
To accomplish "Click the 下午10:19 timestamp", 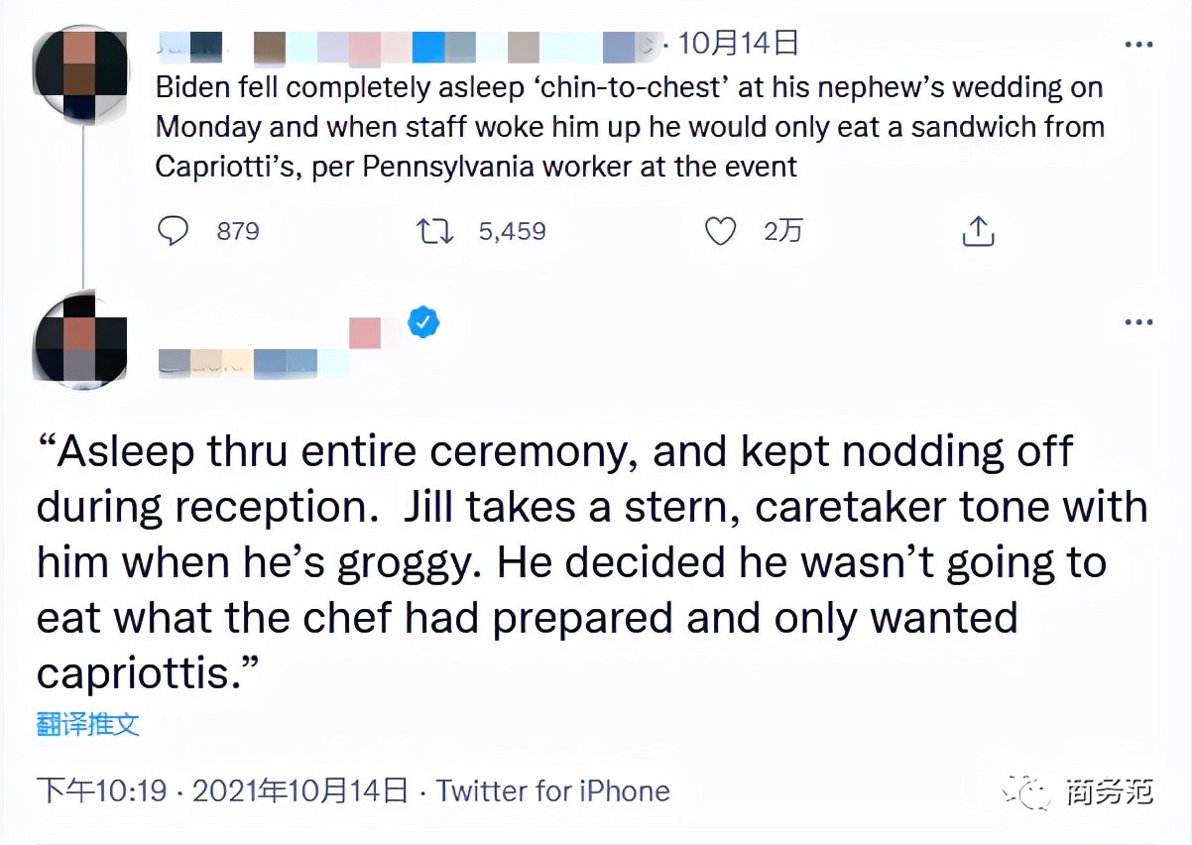I will (x=101, y=790).
